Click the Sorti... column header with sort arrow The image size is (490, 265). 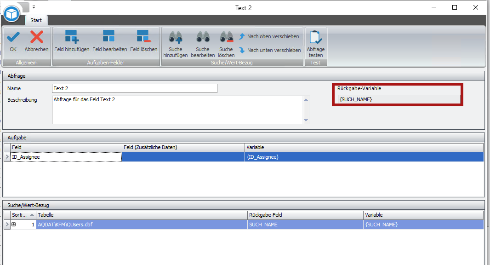pos(23,215)
